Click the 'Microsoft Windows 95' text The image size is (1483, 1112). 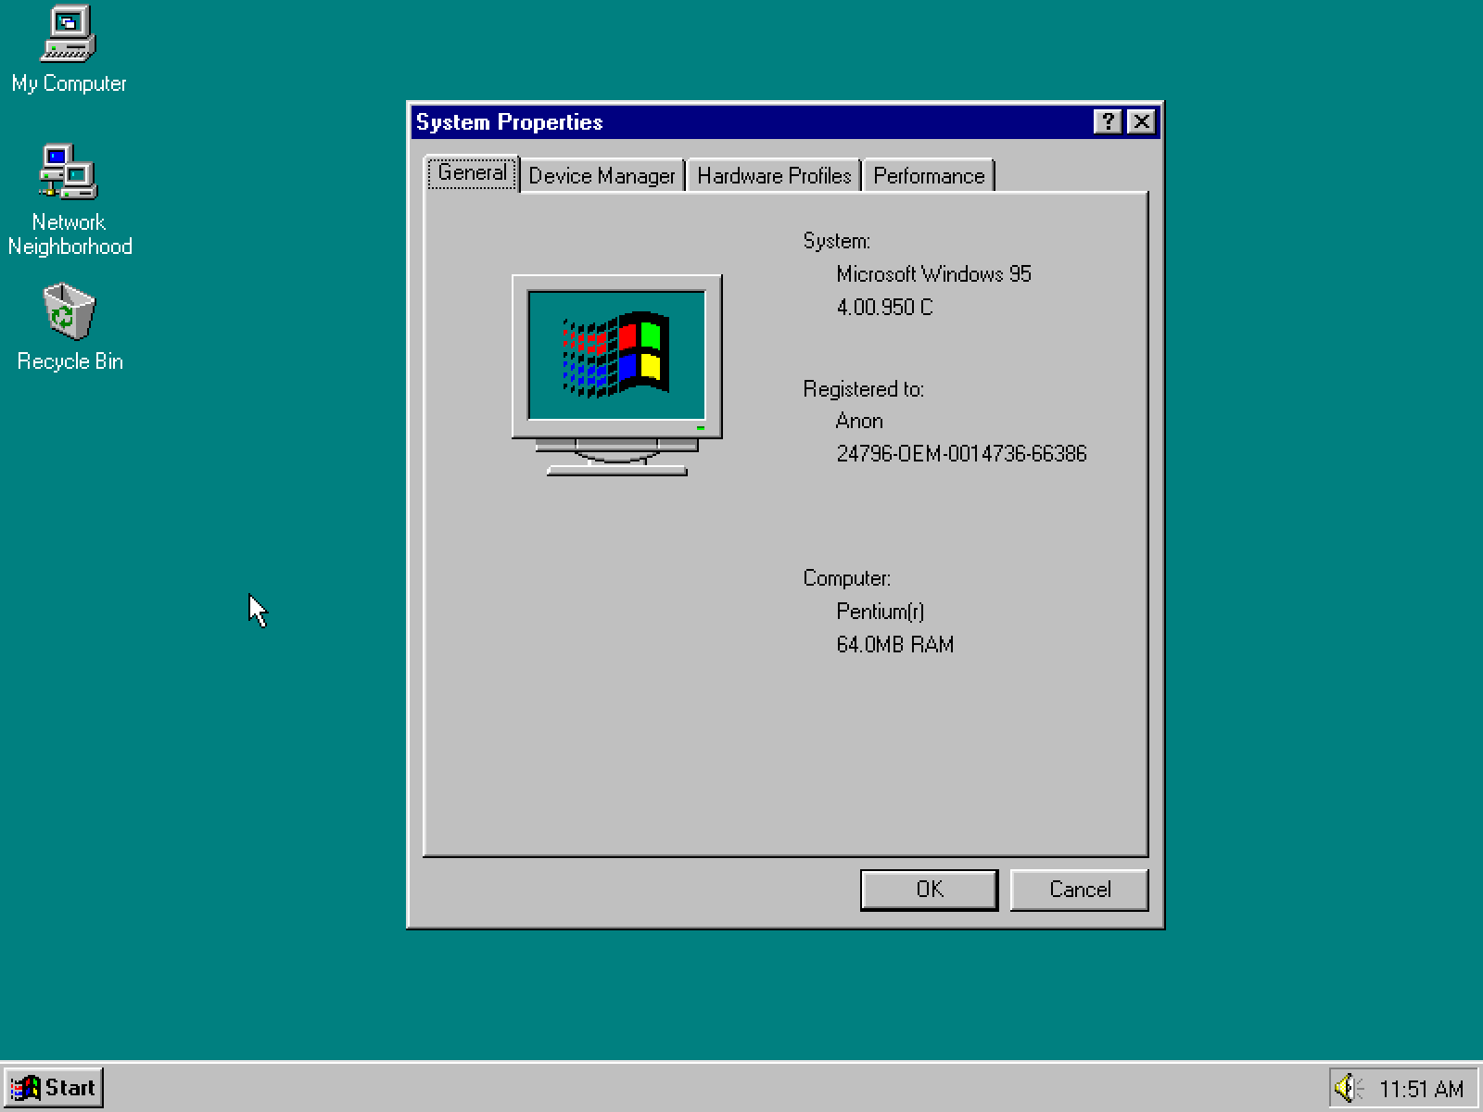pyautogui.click(x=933, y=274)
